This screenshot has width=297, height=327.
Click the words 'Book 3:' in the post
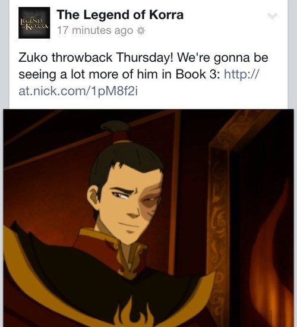tap(198, 74)
